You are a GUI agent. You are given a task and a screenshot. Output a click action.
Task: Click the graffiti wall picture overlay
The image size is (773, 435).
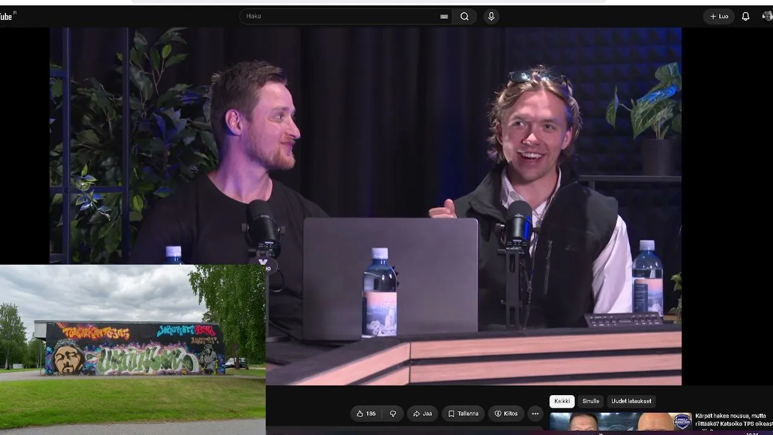click(133, 350)
